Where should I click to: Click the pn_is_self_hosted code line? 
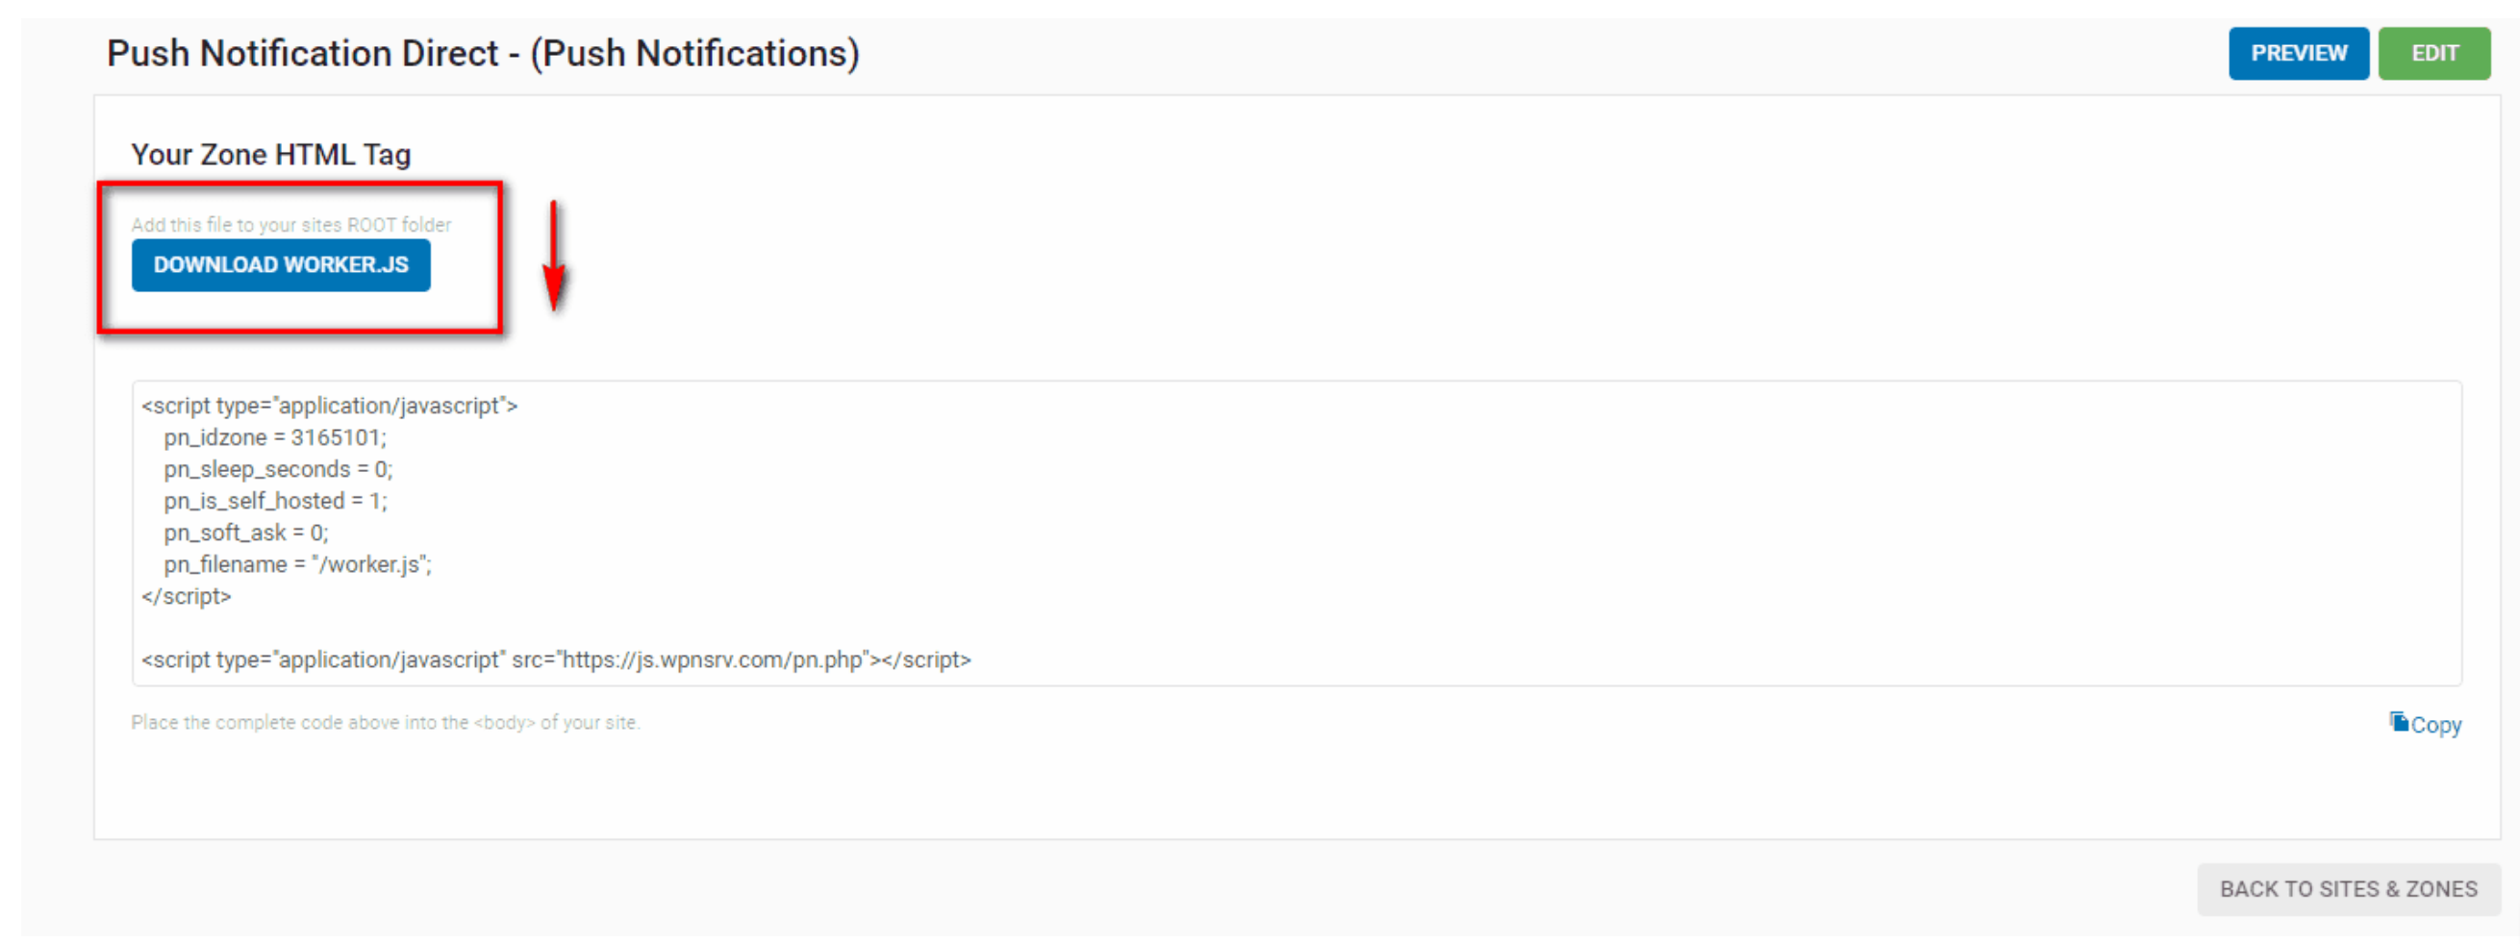[x=275, y=501]
